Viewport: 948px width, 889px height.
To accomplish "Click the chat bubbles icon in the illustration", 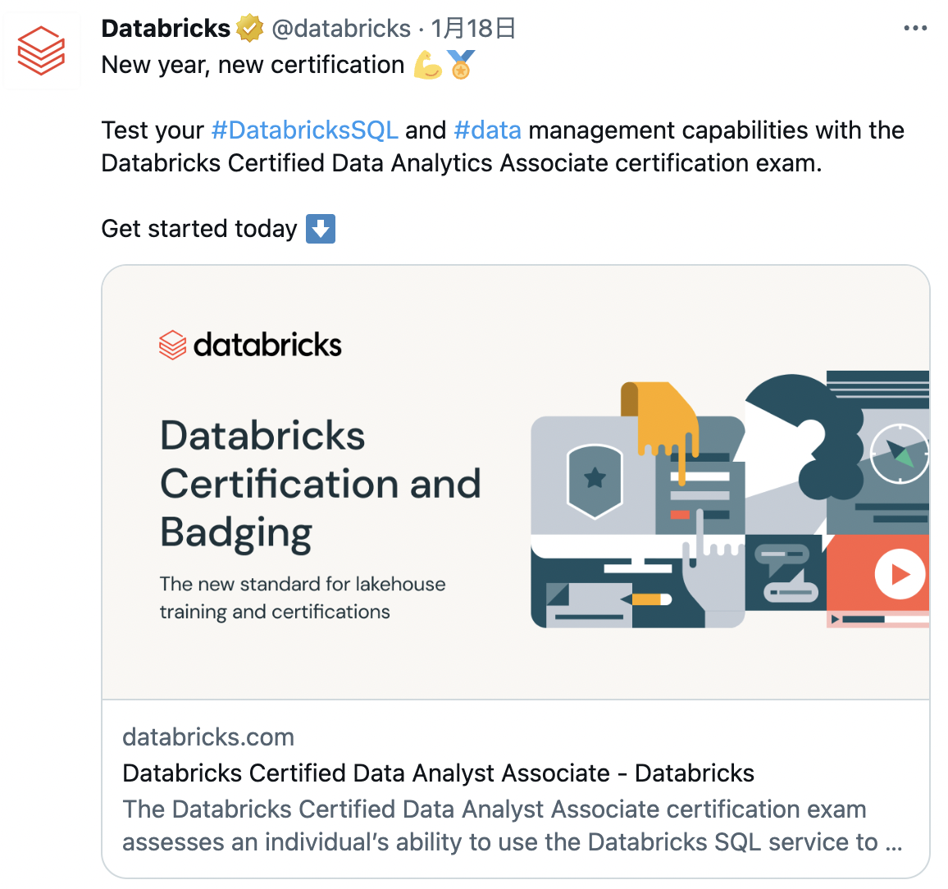I will click(785, 572).
